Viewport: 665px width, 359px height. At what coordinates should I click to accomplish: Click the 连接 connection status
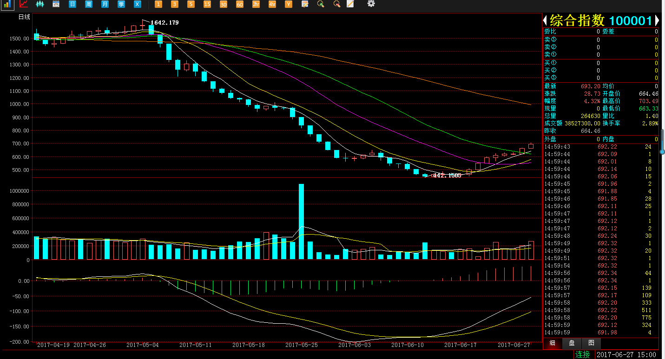(x=582, y=355)
